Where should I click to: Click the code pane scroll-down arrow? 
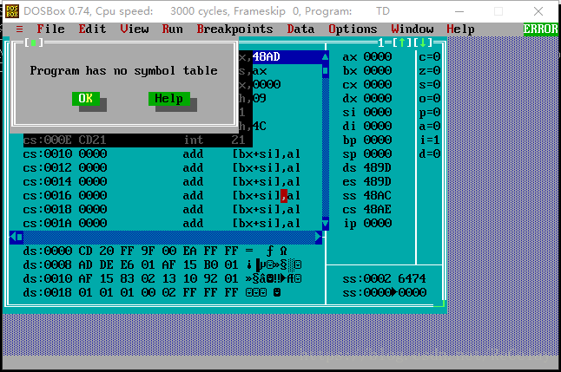(325, 224)
